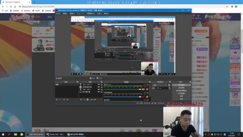Switch to Studio One in the taskbar
This screenshot has height=137, width=243.
coord(55,134)
